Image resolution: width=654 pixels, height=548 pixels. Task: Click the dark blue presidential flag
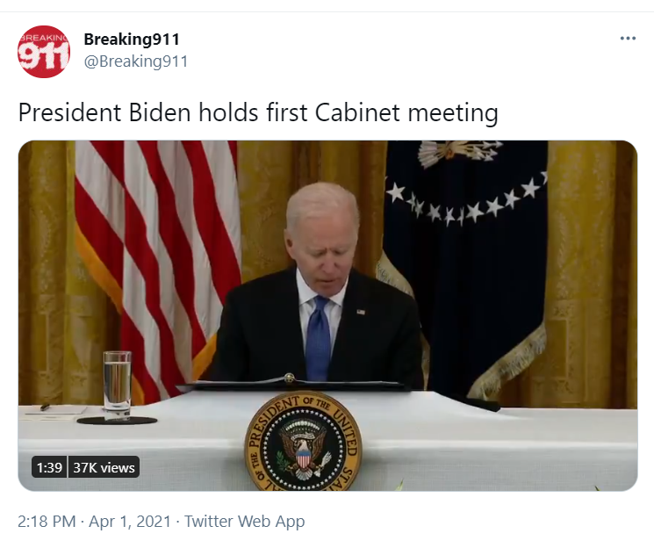tap(464, 267)
